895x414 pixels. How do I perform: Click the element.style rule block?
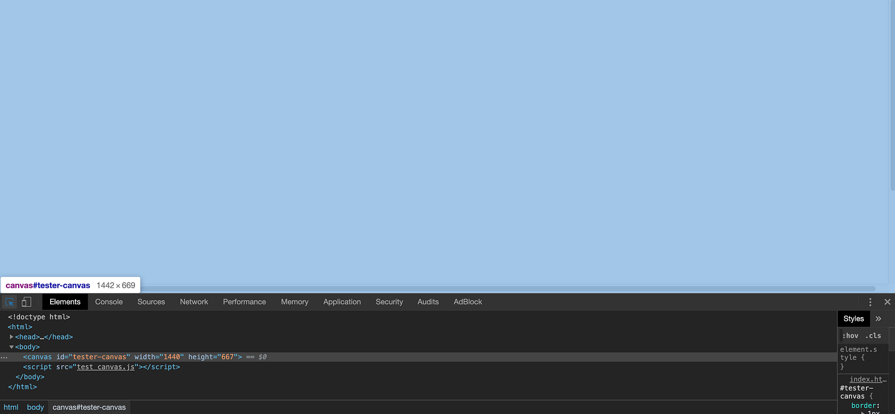[862, 358]
